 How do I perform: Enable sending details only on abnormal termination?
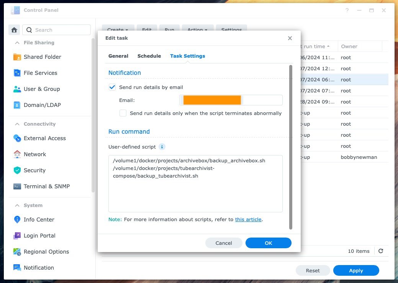[x=123, y=113]
